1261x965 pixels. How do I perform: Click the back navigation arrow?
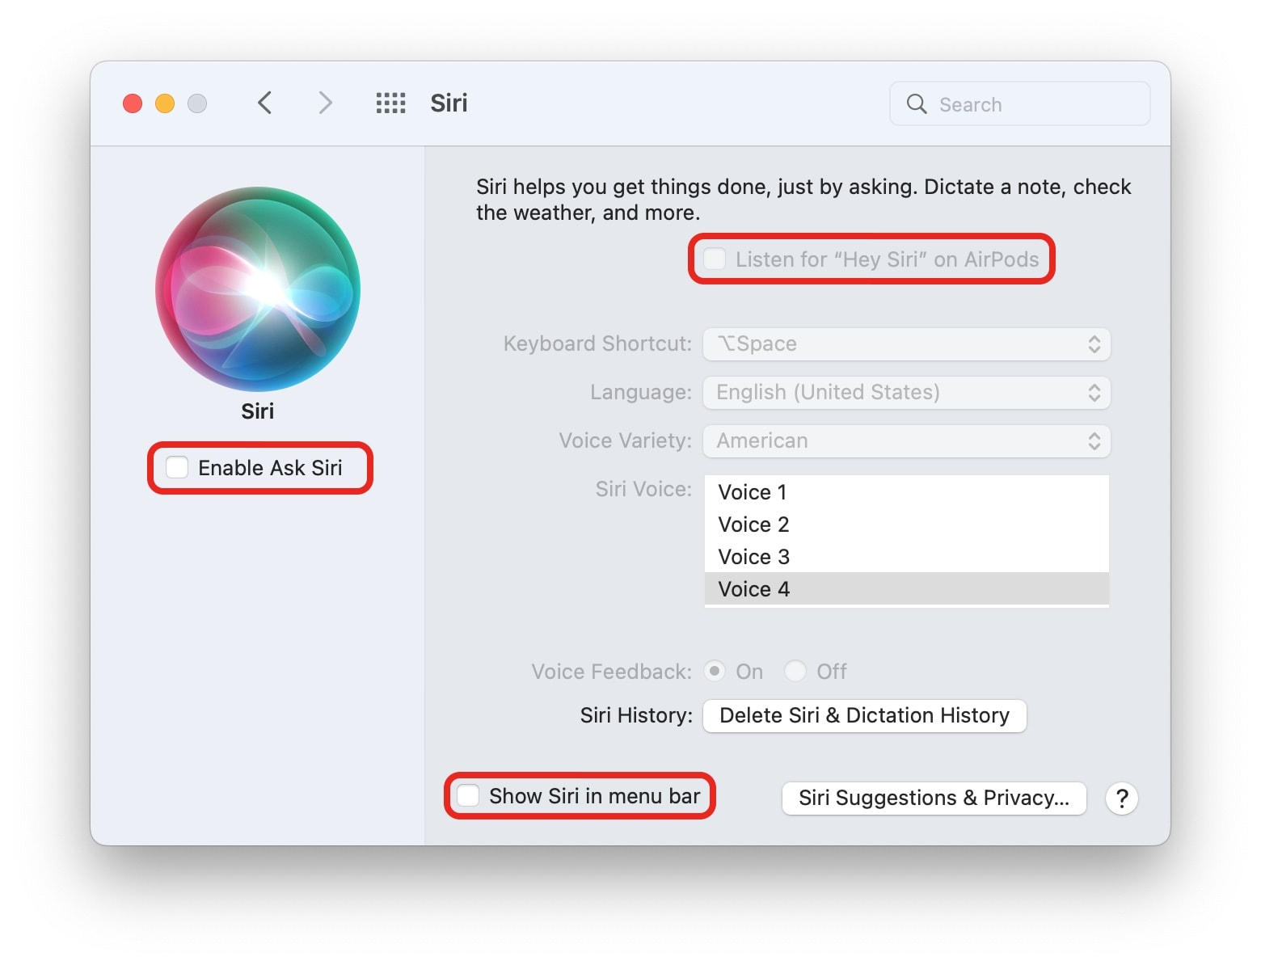[x=264, y=103]
